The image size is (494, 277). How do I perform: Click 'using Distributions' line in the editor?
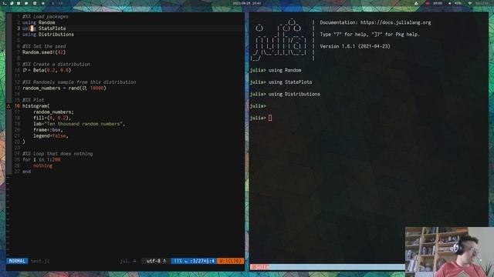point(48,34)
